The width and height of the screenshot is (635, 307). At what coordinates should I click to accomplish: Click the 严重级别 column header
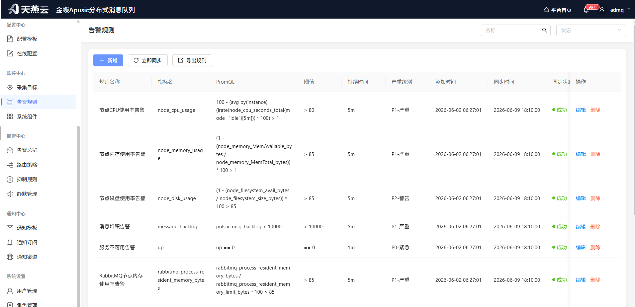(402, 82)
